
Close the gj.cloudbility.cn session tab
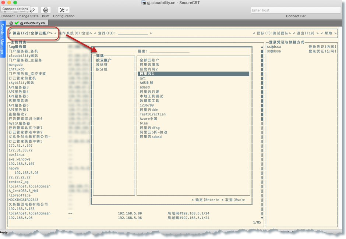click(x=11, y=23)
